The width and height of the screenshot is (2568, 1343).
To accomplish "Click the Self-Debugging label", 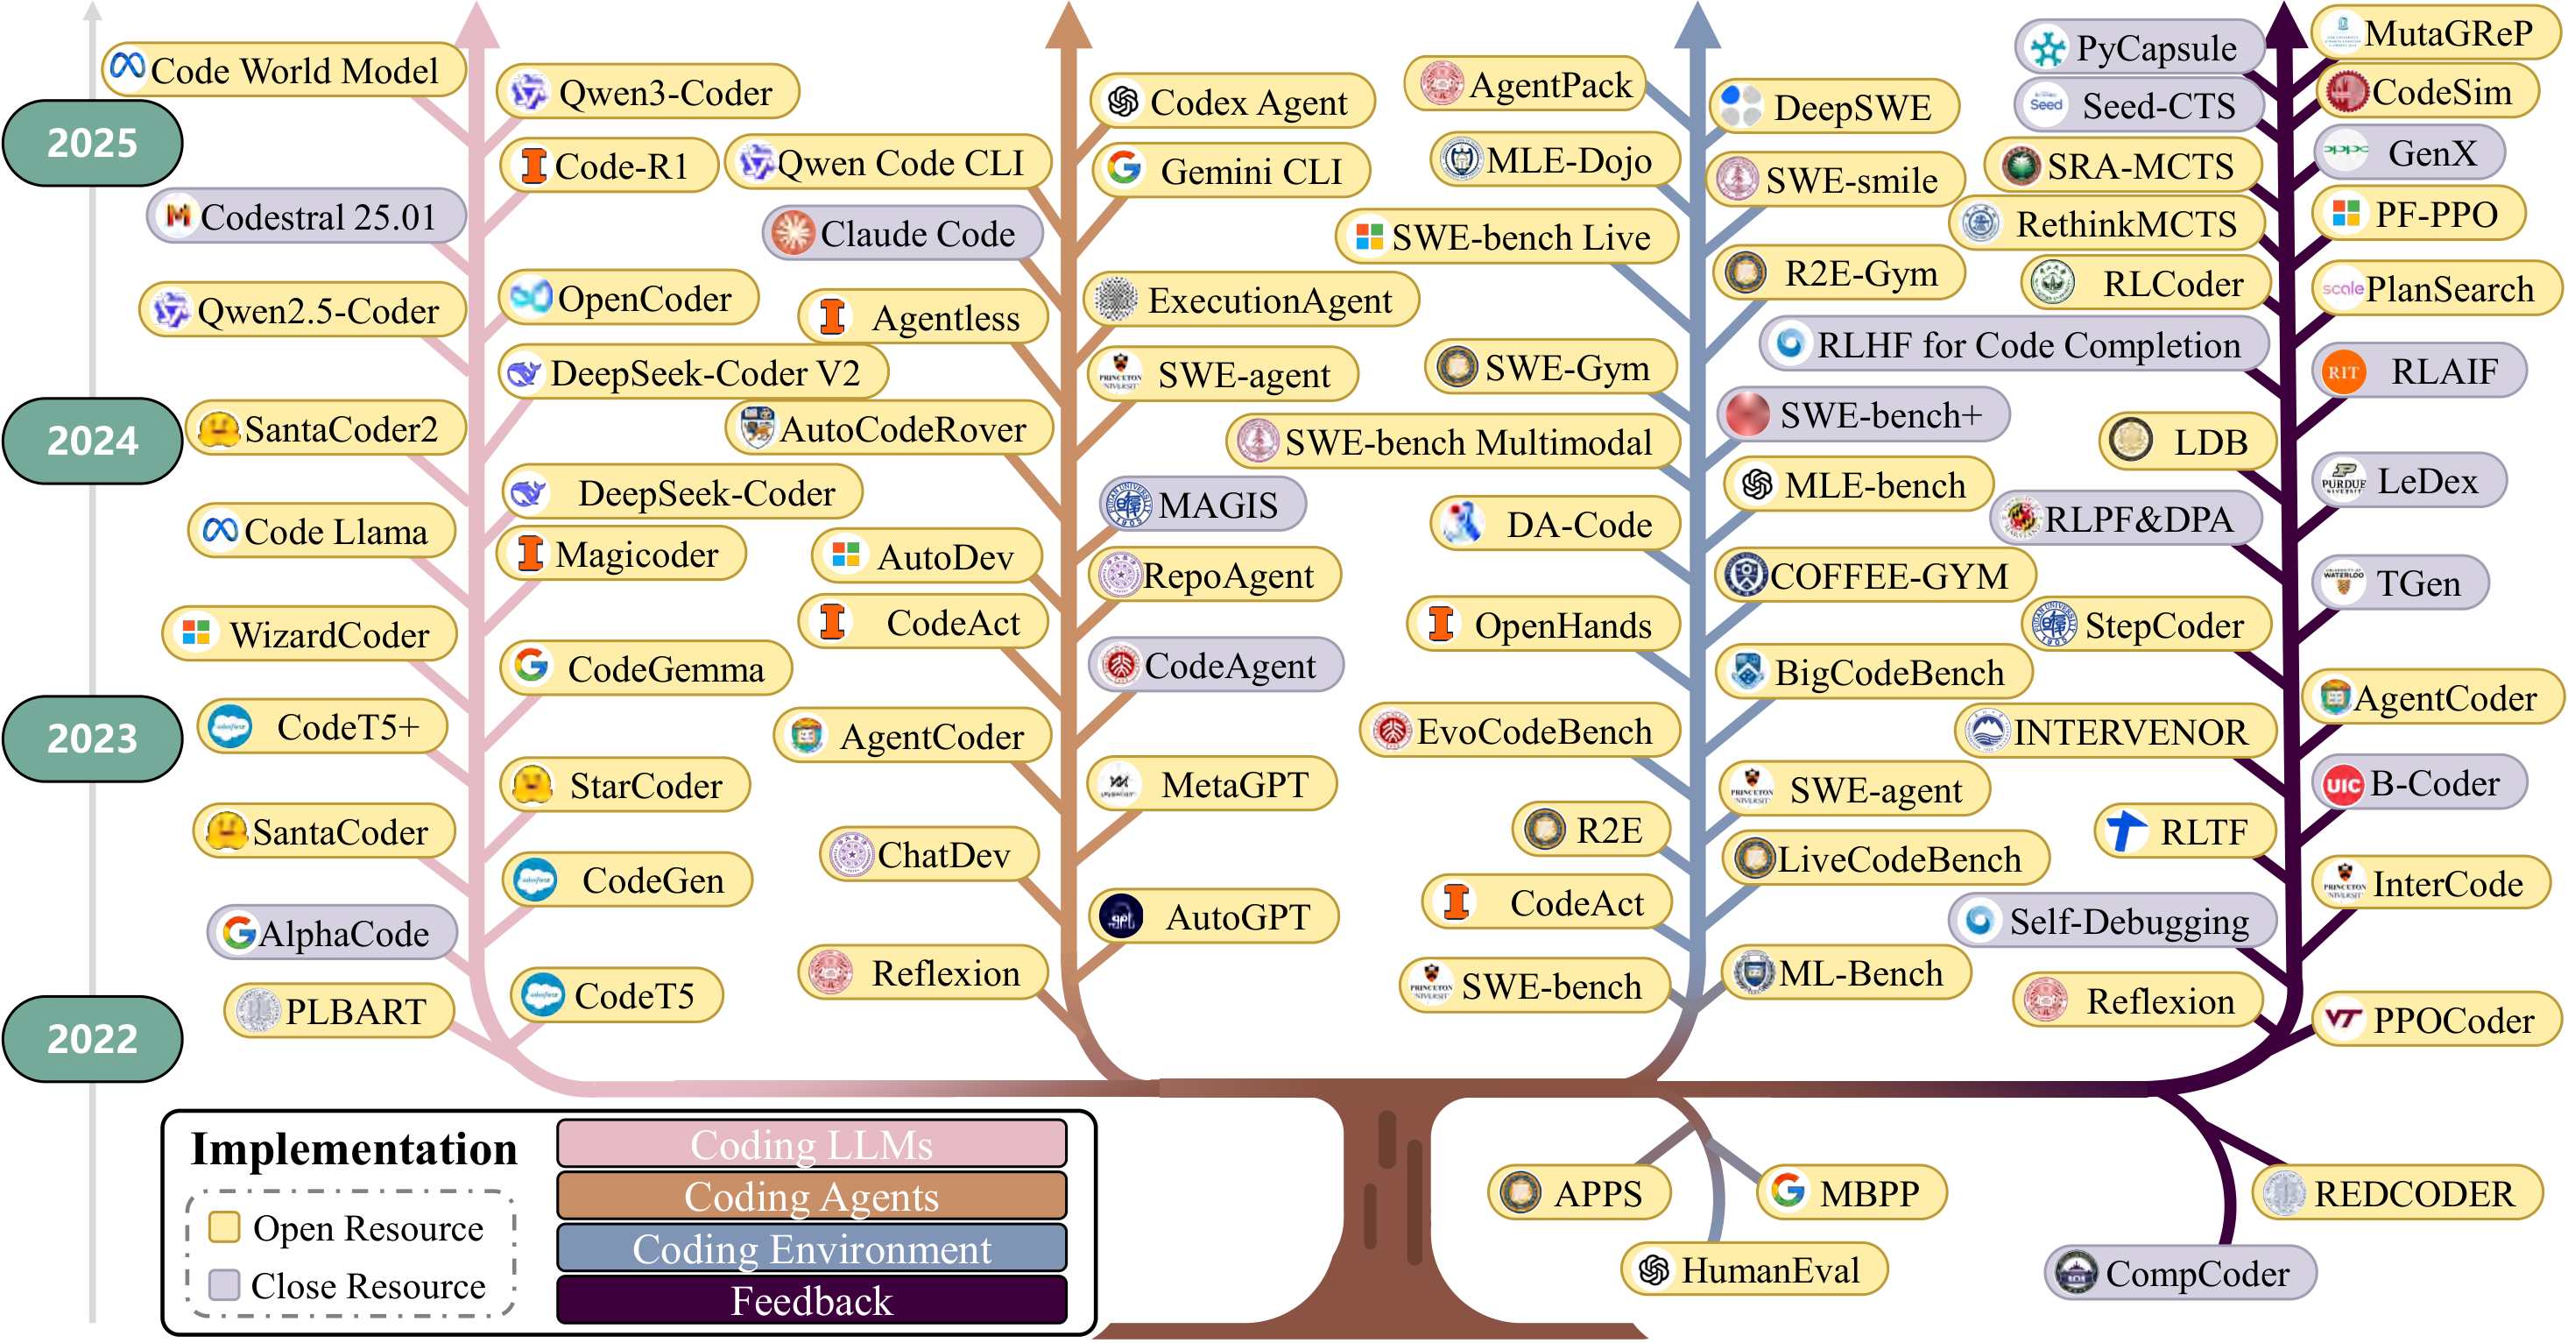I will tap(2113, 920).
